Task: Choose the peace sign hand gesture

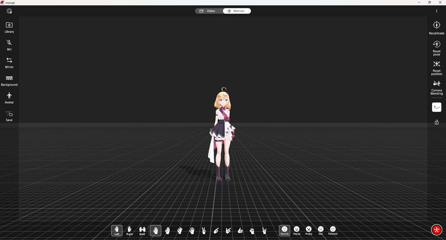Action: 204,231
